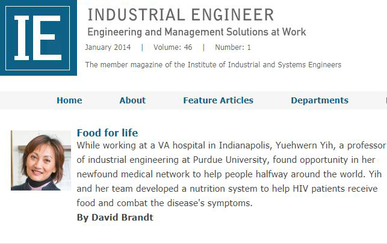Click the cut-off nav item after Departments
The height and width of the screenshot is (244, 387).
tap(386, 100)
